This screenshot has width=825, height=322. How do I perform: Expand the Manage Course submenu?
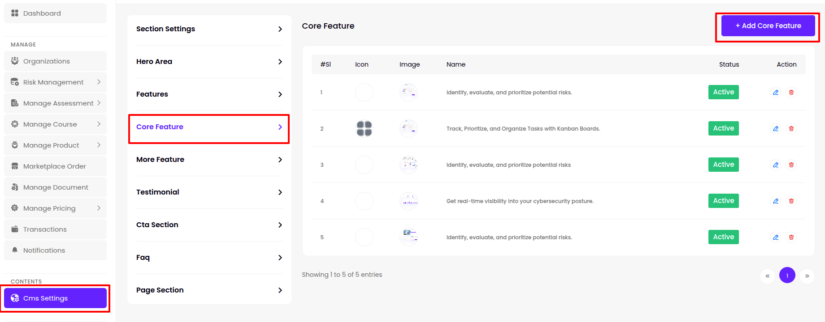99,124
